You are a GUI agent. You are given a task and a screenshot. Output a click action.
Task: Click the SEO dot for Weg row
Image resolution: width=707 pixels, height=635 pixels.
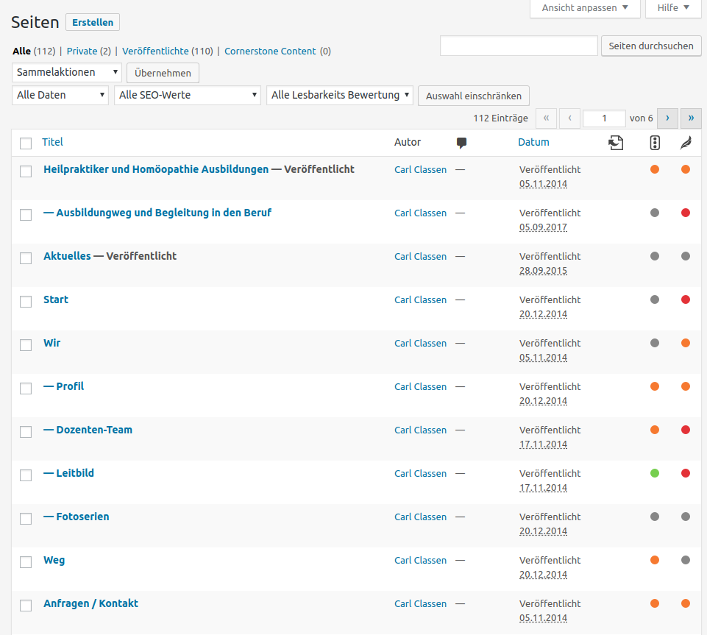(x=655, y=560)
